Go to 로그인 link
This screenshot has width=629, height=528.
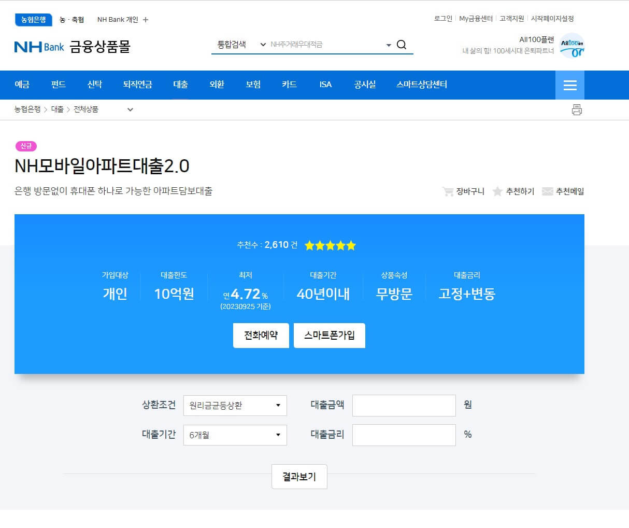click(x=443, y=19)
